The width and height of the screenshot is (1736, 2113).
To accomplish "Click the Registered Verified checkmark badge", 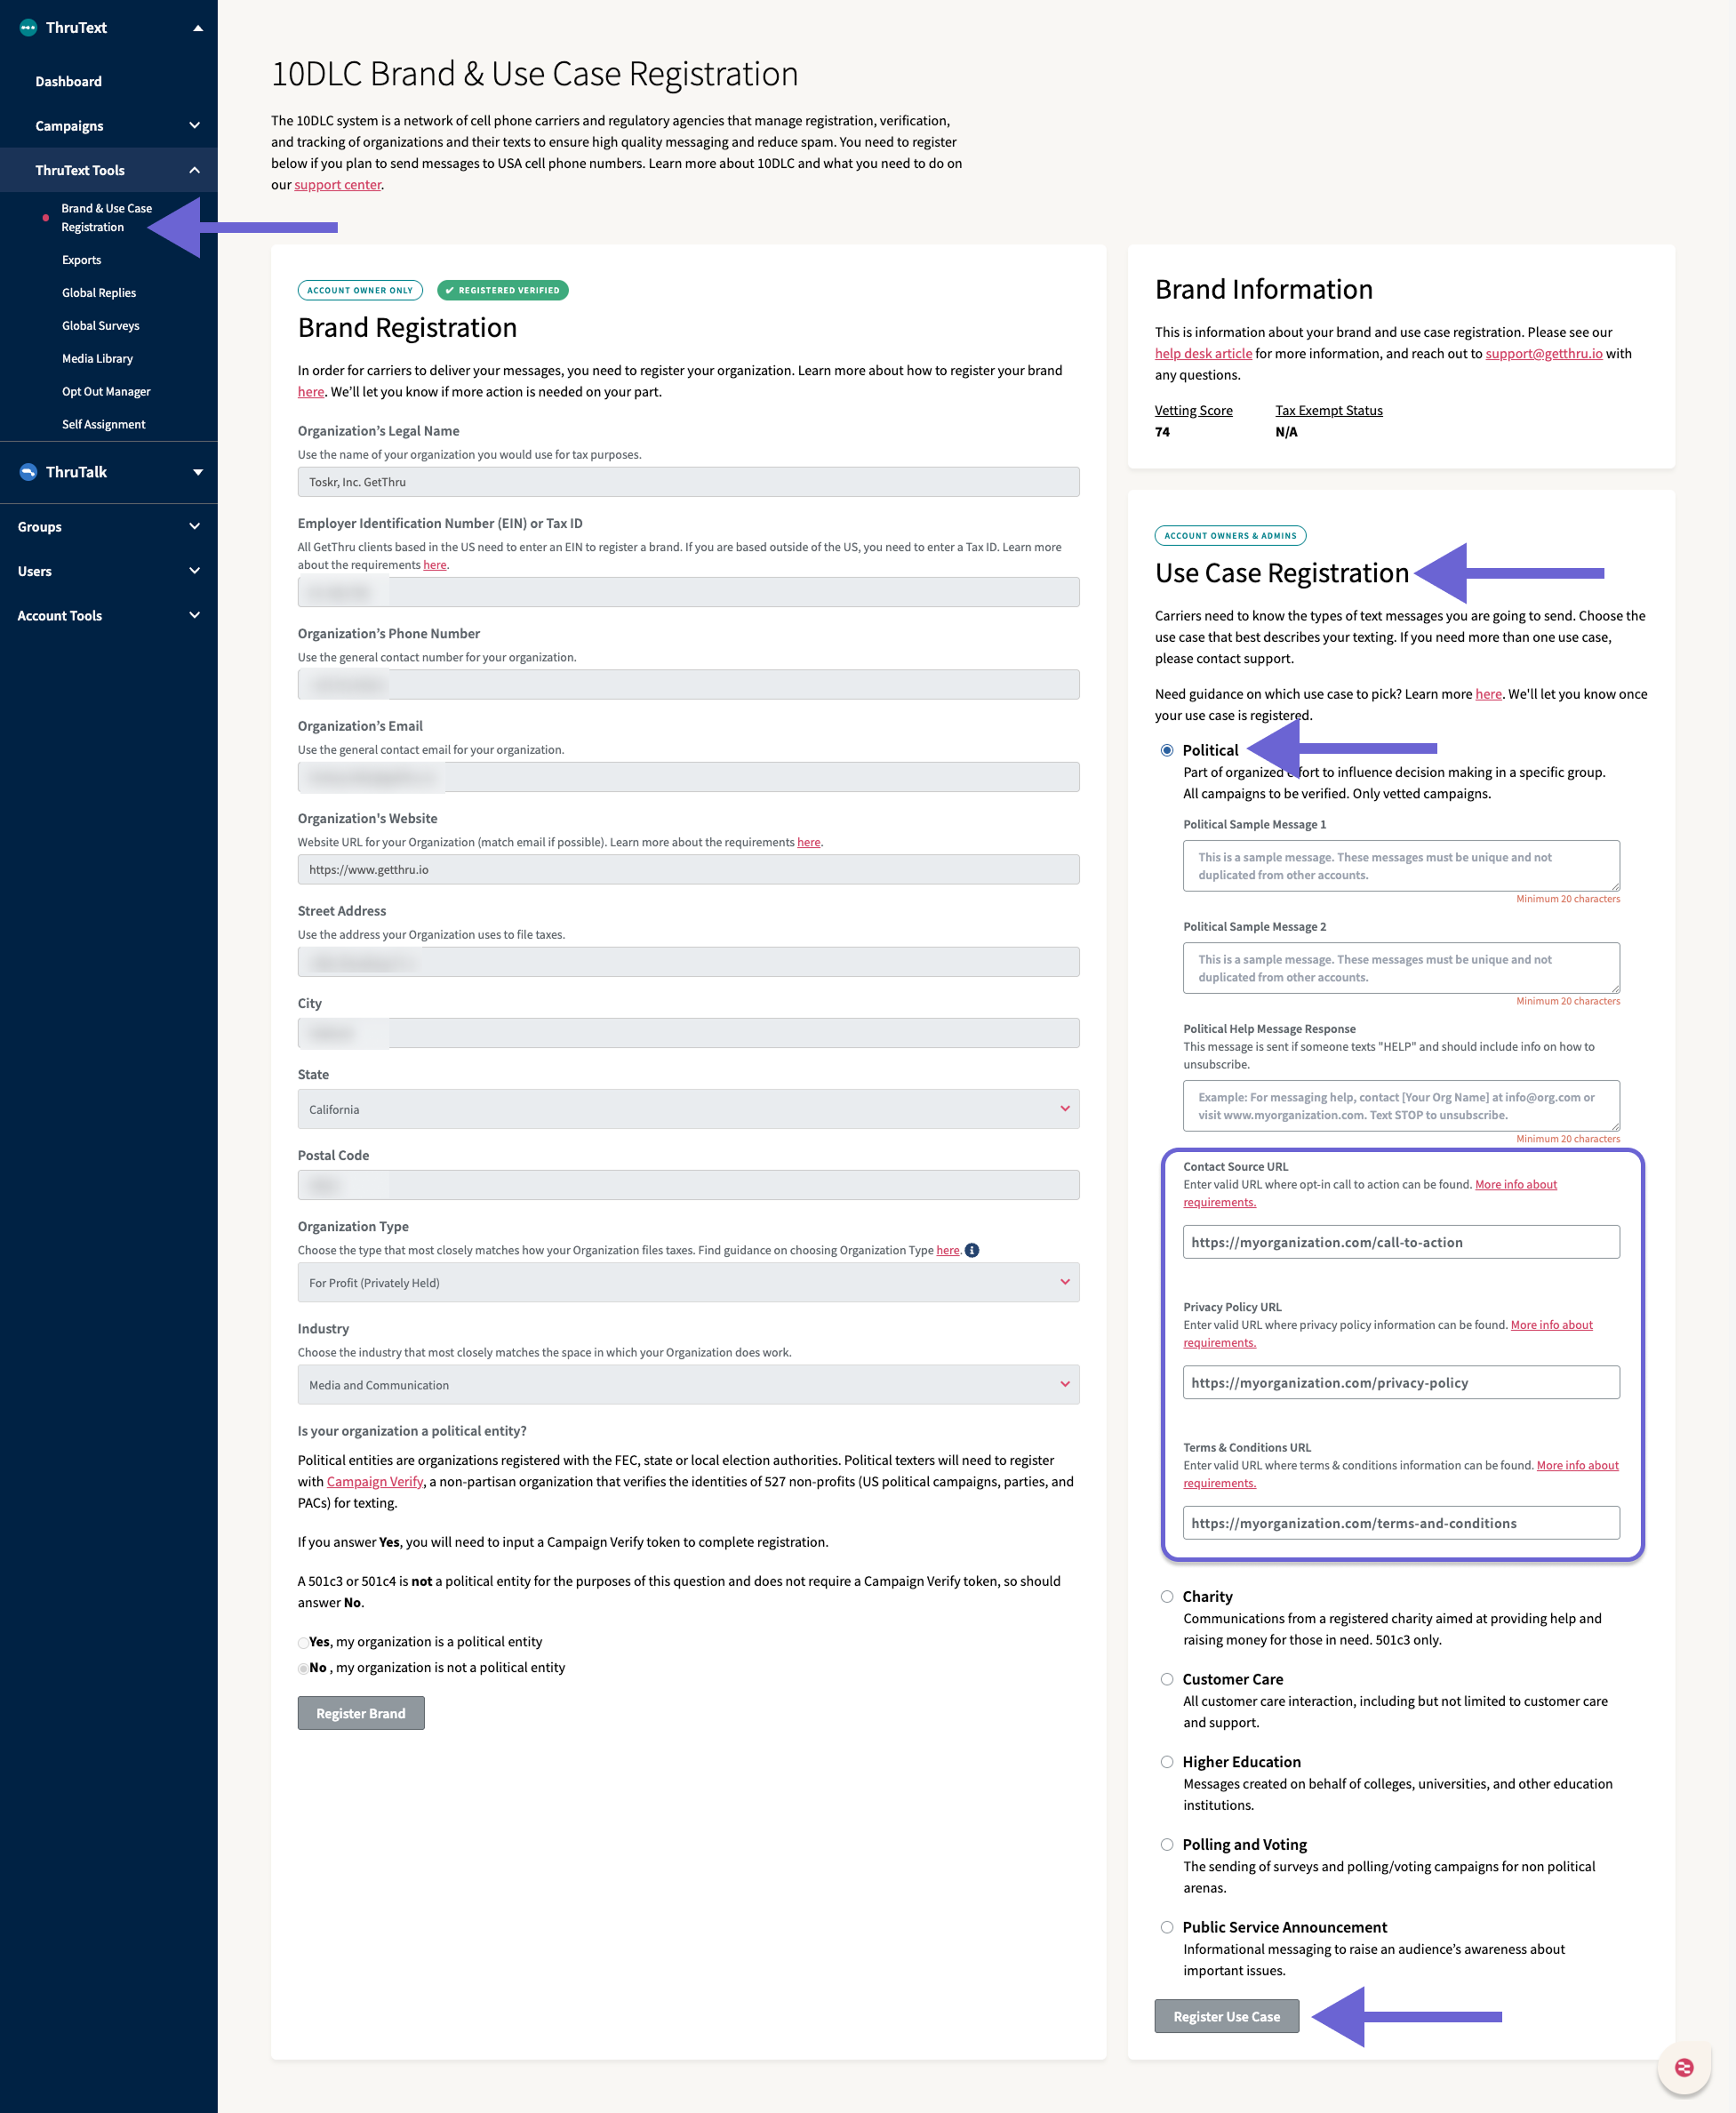I will point(503,290).
